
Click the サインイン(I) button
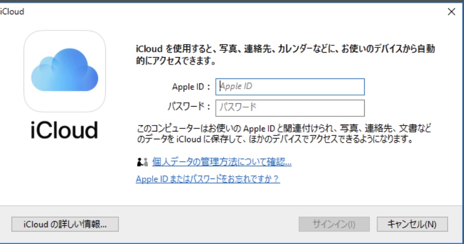click(x=334, y=224)
